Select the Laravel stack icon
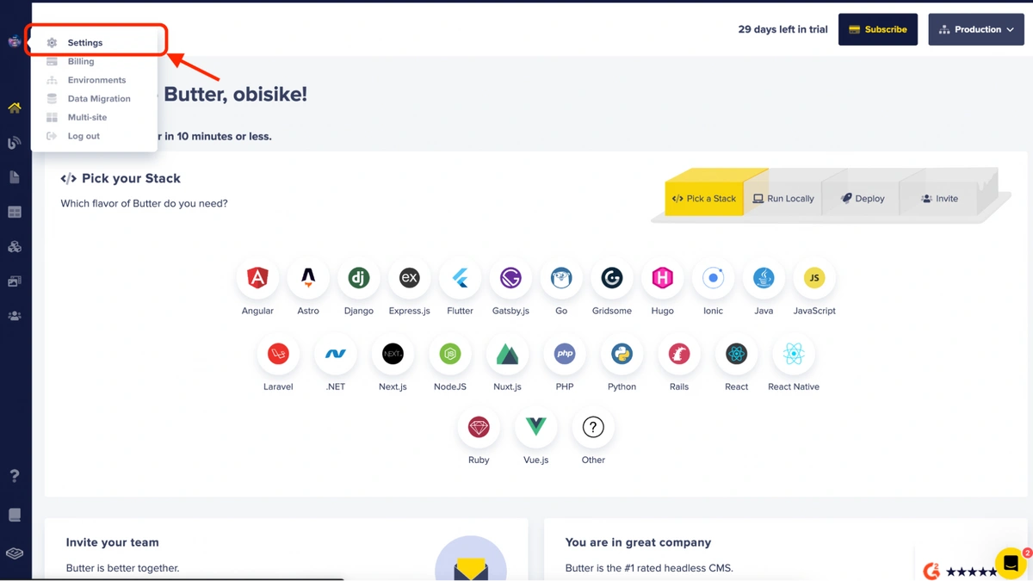The height and width of the screenshot is (581, 1033). coord(278,354)
